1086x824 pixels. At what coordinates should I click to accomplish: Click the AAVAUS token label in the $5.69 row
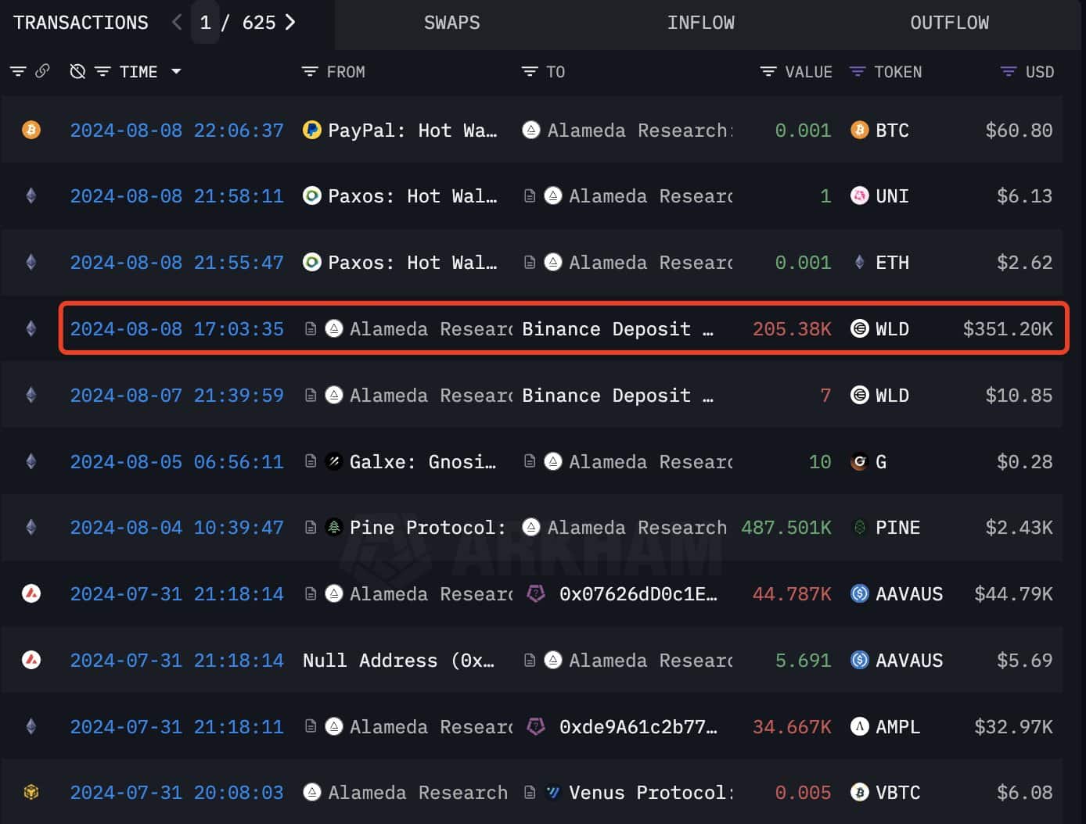(909, 660)
